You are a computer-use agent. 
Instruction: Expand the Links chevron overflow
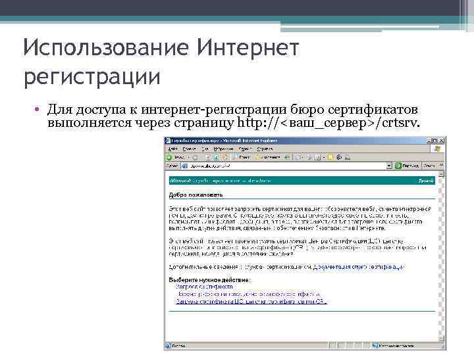coord(441,165)
